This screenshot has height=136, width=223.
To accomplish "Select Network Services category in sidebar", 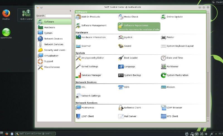I will 54,44.
